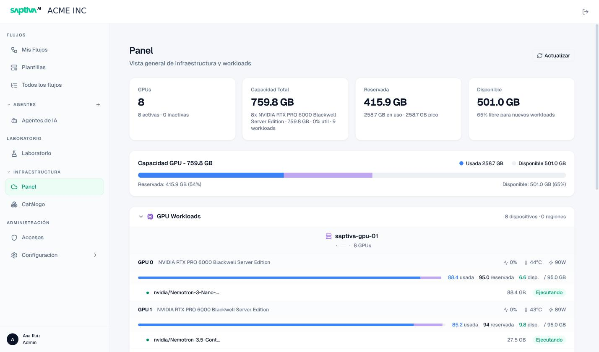Collapse the GPU Workloads section

[x=141, y=217]
